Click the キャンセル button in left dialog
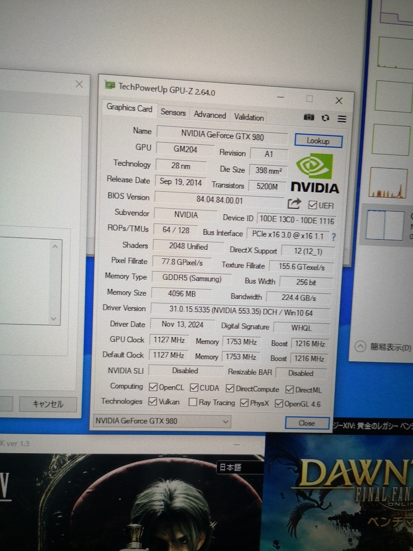This screenshot has height=551, width=413. (x=48, y=404)
